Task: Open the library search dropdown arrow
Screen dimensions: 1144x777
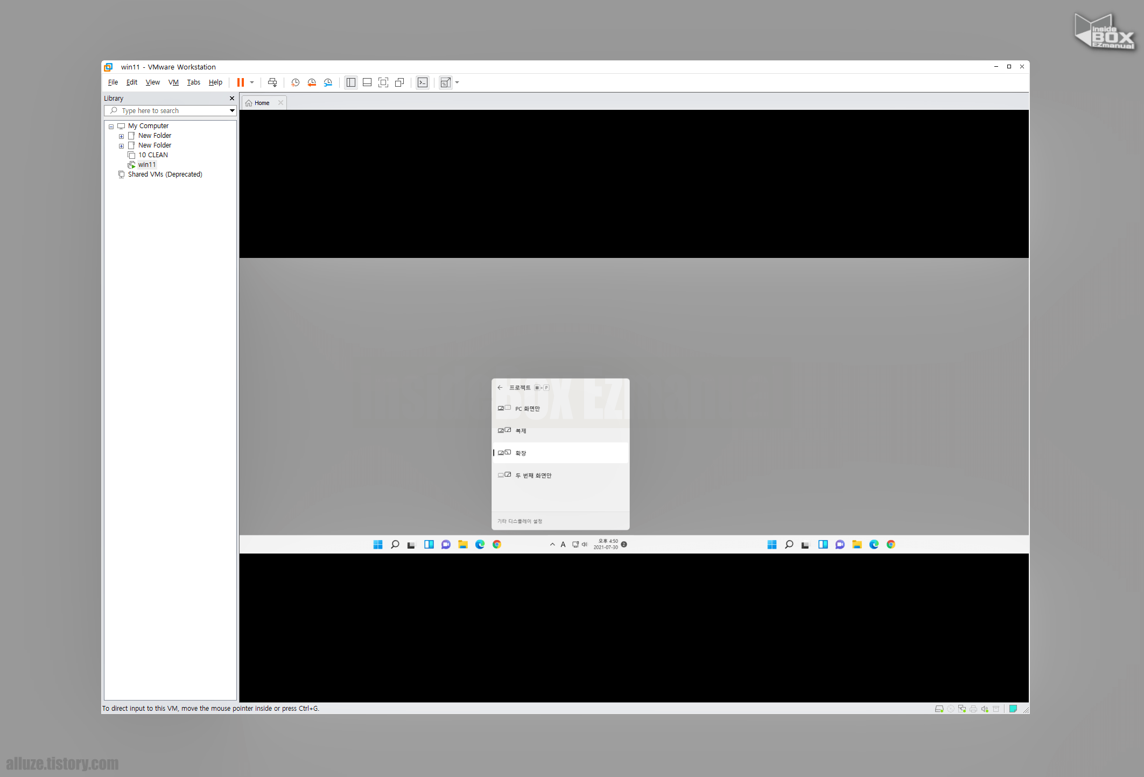Action: [x=232, y=111]
